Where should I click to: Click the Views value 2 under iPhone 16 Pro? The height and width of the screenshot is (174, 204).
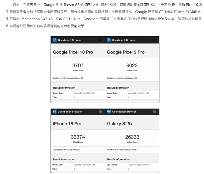[x=75, y=169]
